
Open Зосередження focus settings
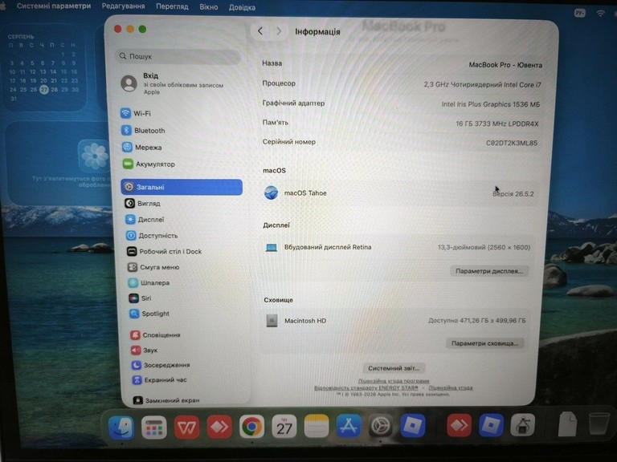coord(161,365)
